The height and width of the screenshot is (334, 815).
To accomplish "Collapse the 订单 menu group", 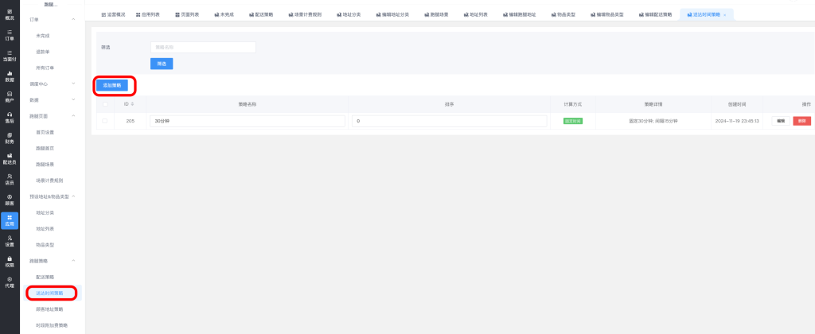I will (x=73, y=18).
